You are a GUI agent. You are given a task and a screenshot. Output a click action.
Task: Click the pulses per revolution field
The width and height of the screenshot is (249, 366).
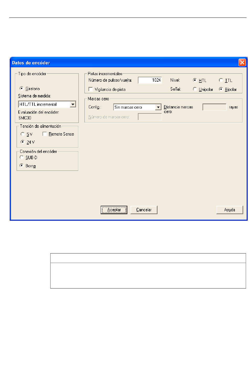[150, 80]
